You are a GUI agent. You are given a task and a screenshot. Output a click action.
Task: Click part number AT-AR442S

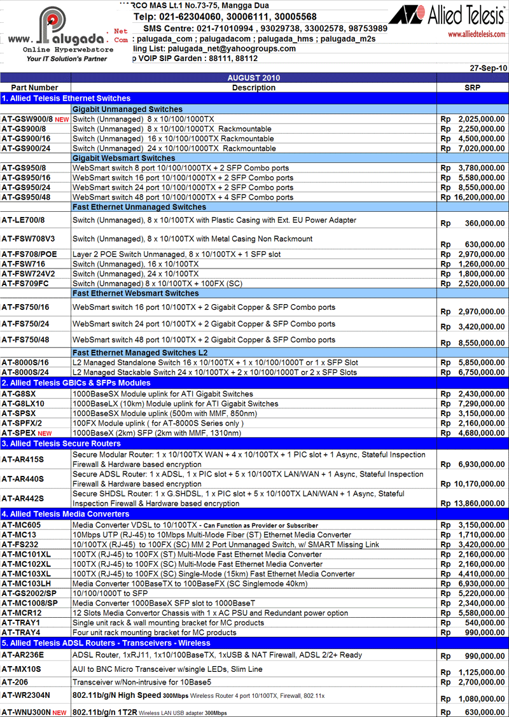tap(23, 498)
